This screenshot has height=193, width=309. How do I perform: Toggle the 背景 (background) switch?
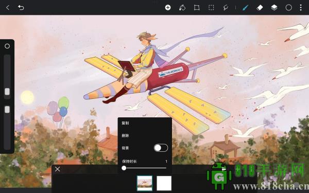(x=161, y=148)
